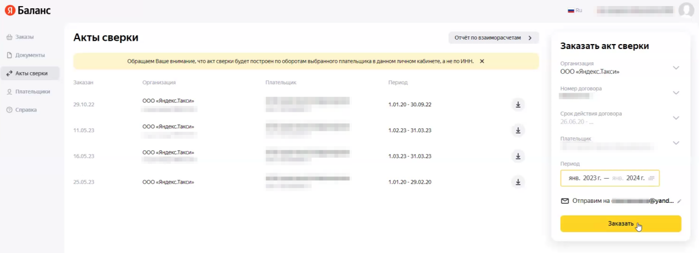Open the user profile avatar
Image resolution: width=699 pixels, height=253 pixels.
tap(686, 10)
